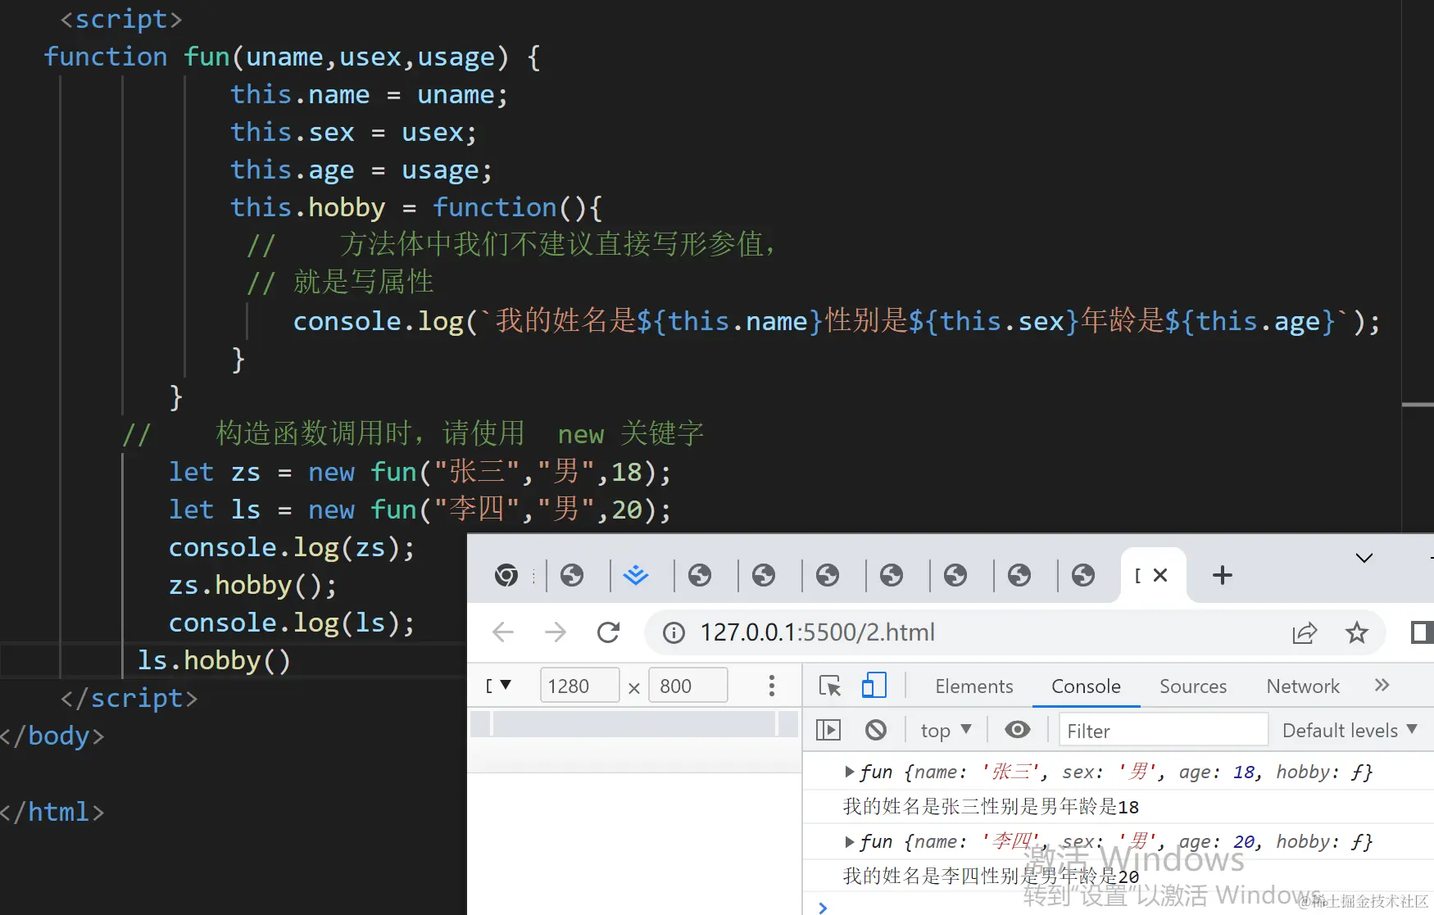
Task: Focus the console Filter field
Action: click(x=1164, y=730)
